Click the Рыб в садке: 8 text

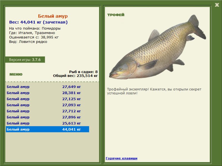click(x=83, y=72)
